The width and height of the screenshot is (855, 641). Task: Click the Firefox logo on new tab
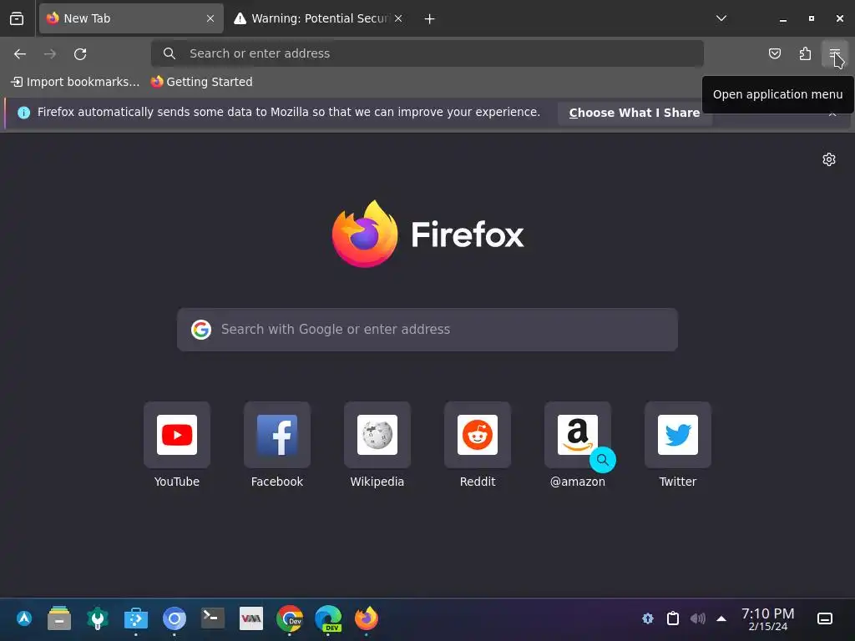pos(427,235)
